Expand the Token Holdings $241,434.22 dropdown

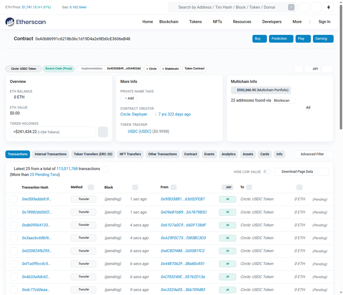coord(53,132)
